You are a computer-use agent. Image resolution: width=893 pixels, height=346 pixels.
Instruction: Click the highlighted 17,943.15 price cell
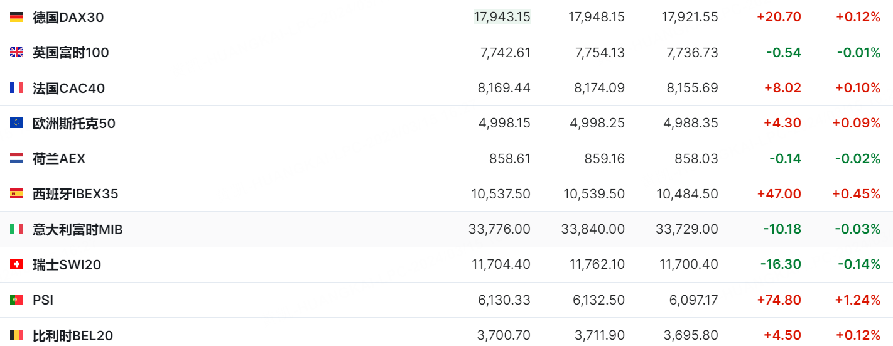(502, 17)
